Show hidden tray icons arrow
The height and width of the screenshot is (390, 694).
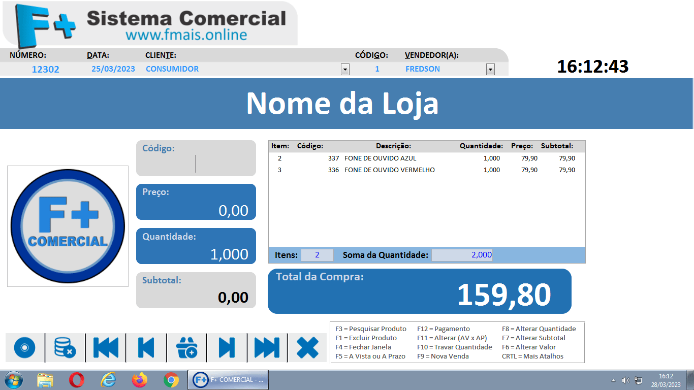613,380
